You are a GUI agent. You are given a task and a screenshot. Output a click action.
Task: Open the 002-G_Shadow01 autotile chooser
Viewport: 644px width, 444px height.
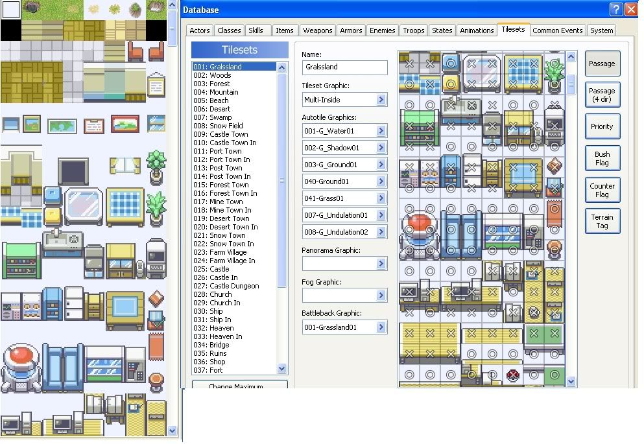[x=381, y=148]
